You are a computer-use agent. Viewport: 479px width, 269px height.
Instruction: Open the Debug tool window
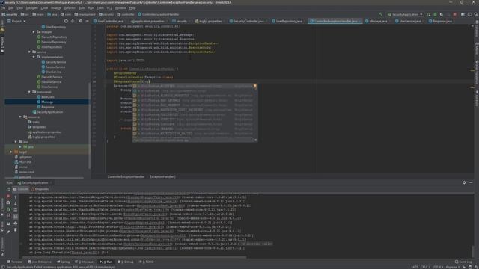tap(126, 262)
